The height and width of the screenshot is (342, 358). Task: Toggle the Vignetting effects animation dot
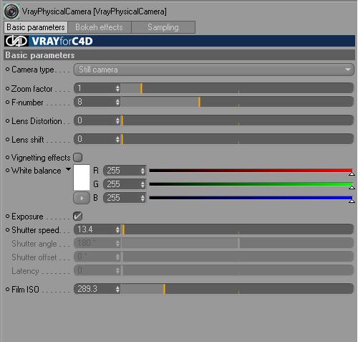click(7, 158)
